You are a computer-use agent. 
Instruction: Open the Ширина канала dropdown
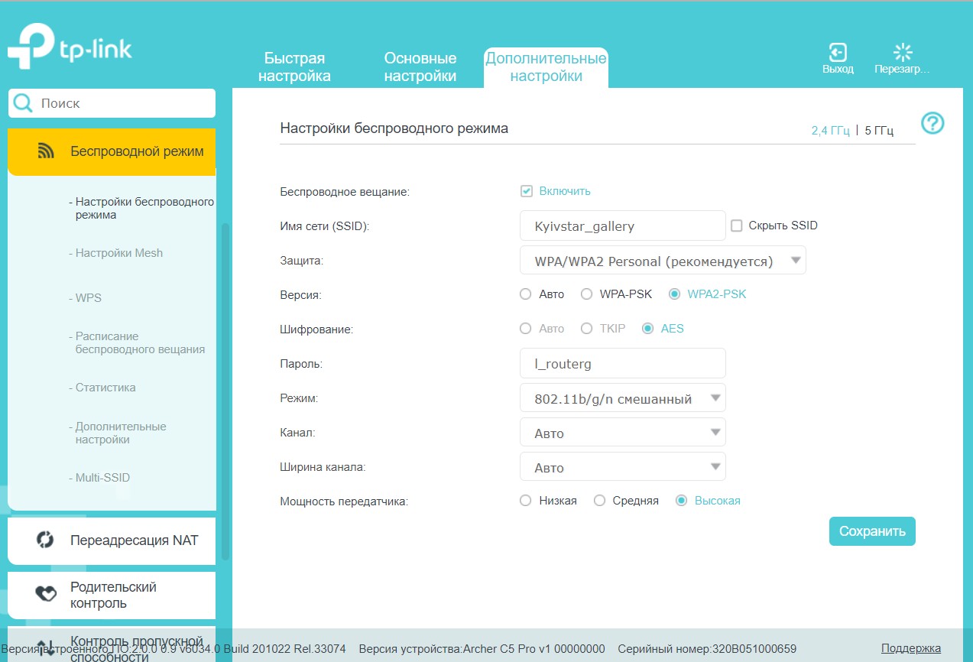click(x=622, y=467)
